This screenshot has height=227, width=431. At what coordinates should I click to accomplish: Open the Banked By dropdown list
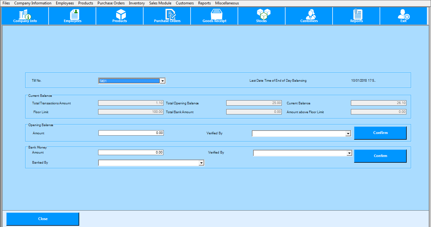tap(201, 163)
